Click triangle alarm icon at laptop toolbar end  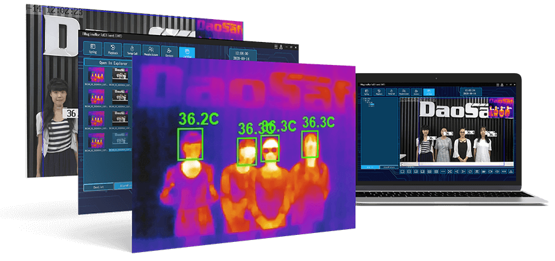pos(511,172)
